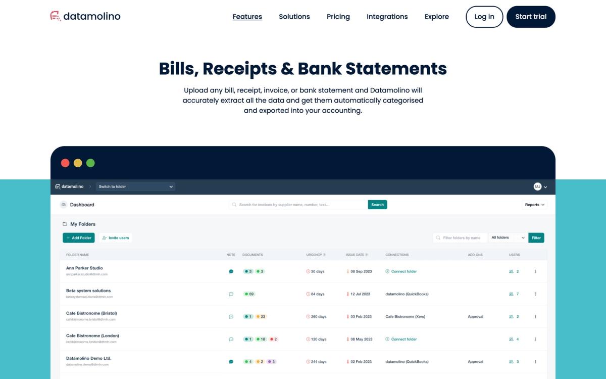Click the Issue Date column help icon
Screen dimensions: 606x379
[367, 255]
